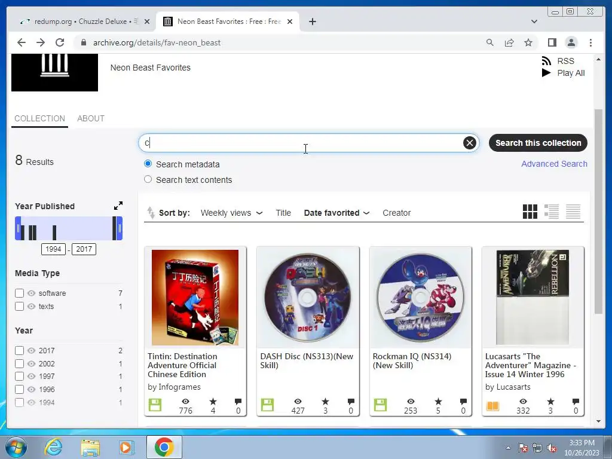The image size is (612, 459).
Task: Close the redump.org tab
Action: point(147,22)
